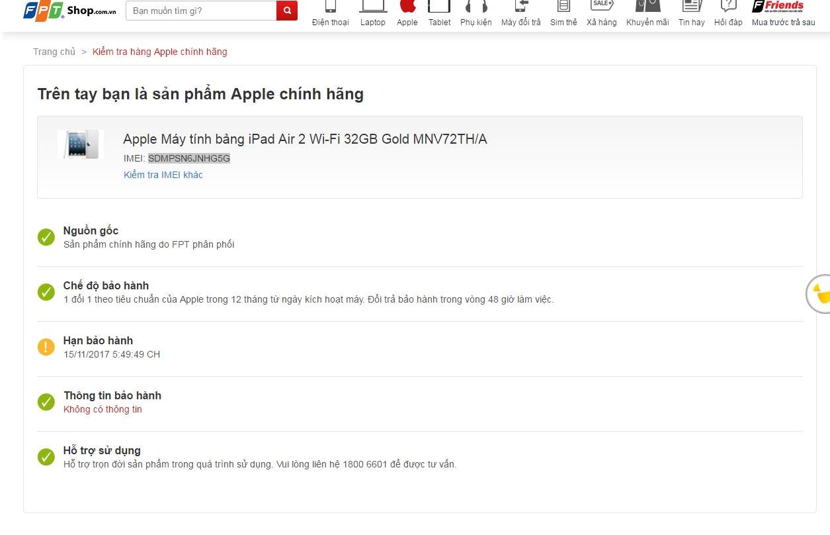830x535 pixels.
Task: Click the Hỗ trợ sử dụng heading
Action: pyautogui.click(x=102, y=450)
